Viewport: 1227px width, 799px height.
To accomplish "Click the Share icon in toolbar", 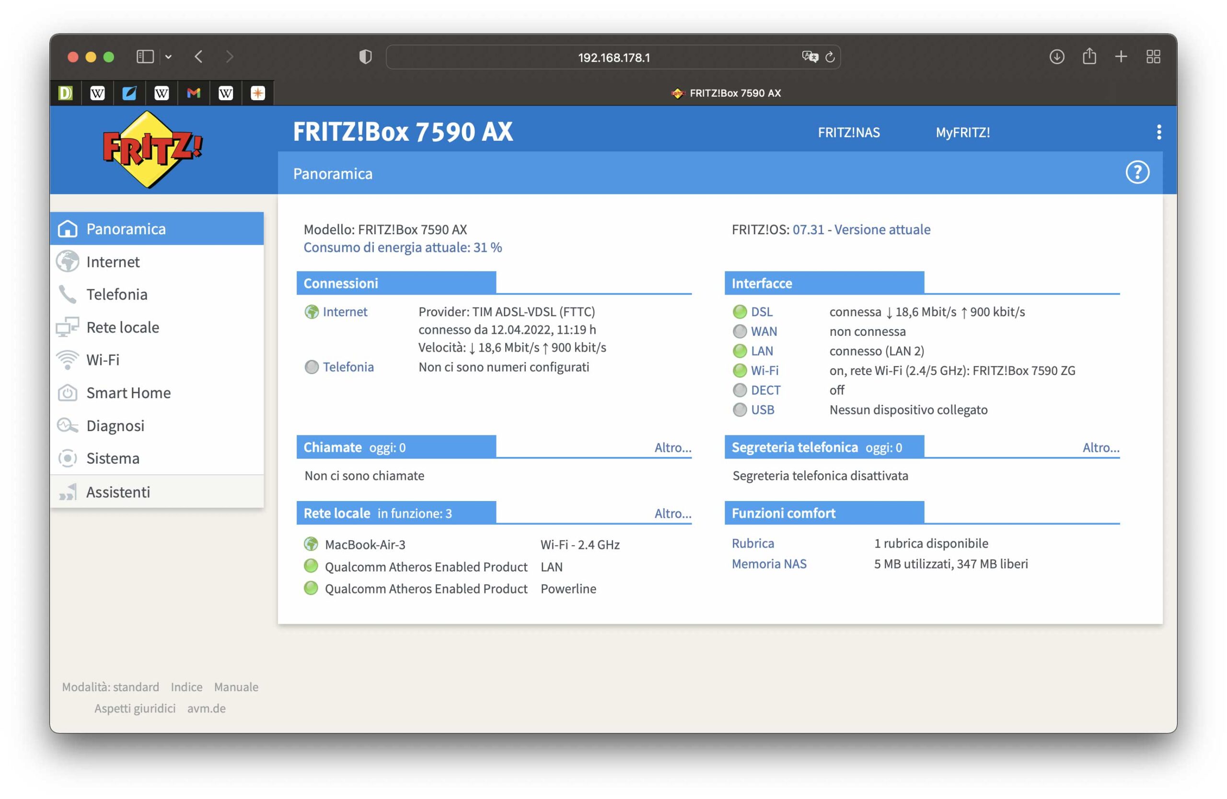I will (x=1089, y=57).
